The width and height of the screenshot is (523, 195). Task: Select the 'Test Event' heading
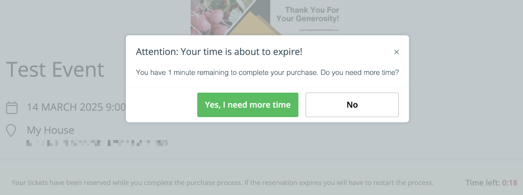coord(55,69)
